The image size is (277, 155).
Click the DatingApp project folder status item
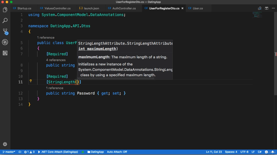(x=96, y=152)
